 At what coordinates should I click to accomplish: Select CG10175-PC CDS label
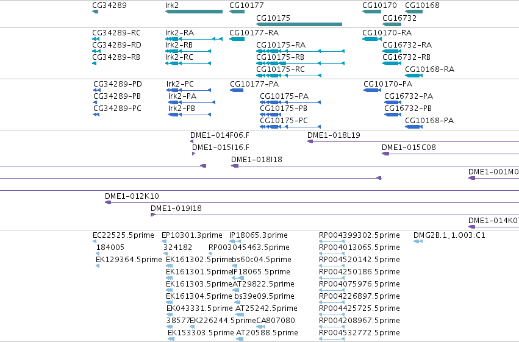[284, 121]
